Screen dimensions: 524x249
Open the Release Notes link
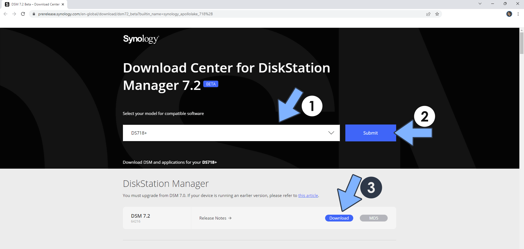point(215,218)
